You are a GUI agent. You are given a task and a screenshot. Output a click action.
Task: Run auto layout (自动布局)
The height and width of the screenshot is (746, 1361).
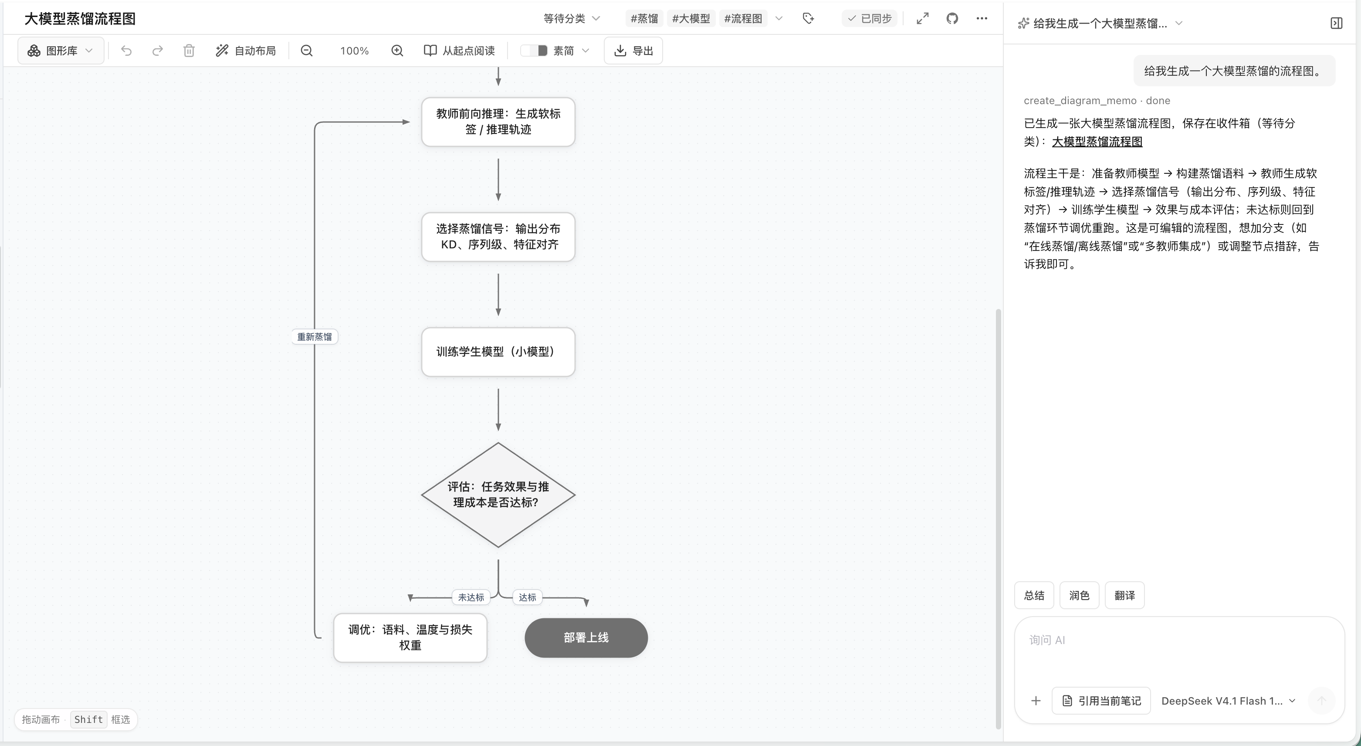(246, 51)
